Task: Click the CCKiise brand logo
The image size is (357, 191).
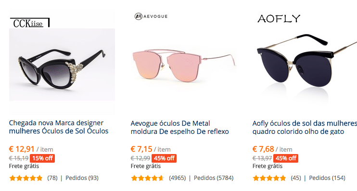Action: [x=30, y=23]
